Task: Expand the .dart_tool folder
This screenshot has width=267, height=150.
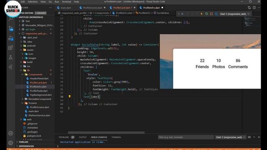Action: pyautogui.click(x=35, y=37)
